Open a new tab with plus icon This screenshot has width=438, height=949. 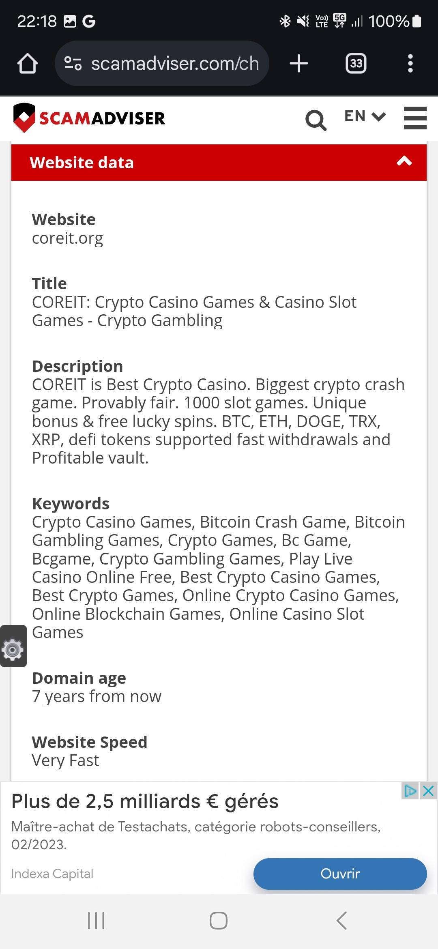click(x=299, y=64)
